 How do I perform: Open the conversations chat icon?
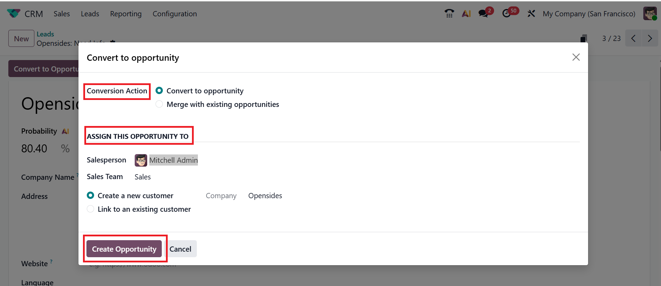[483, 14]
